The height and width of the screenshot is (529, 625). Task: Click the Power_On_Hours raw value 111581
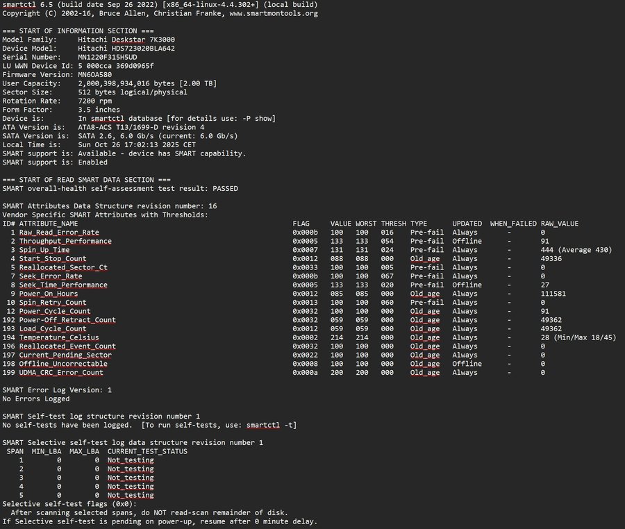[553, 294]
